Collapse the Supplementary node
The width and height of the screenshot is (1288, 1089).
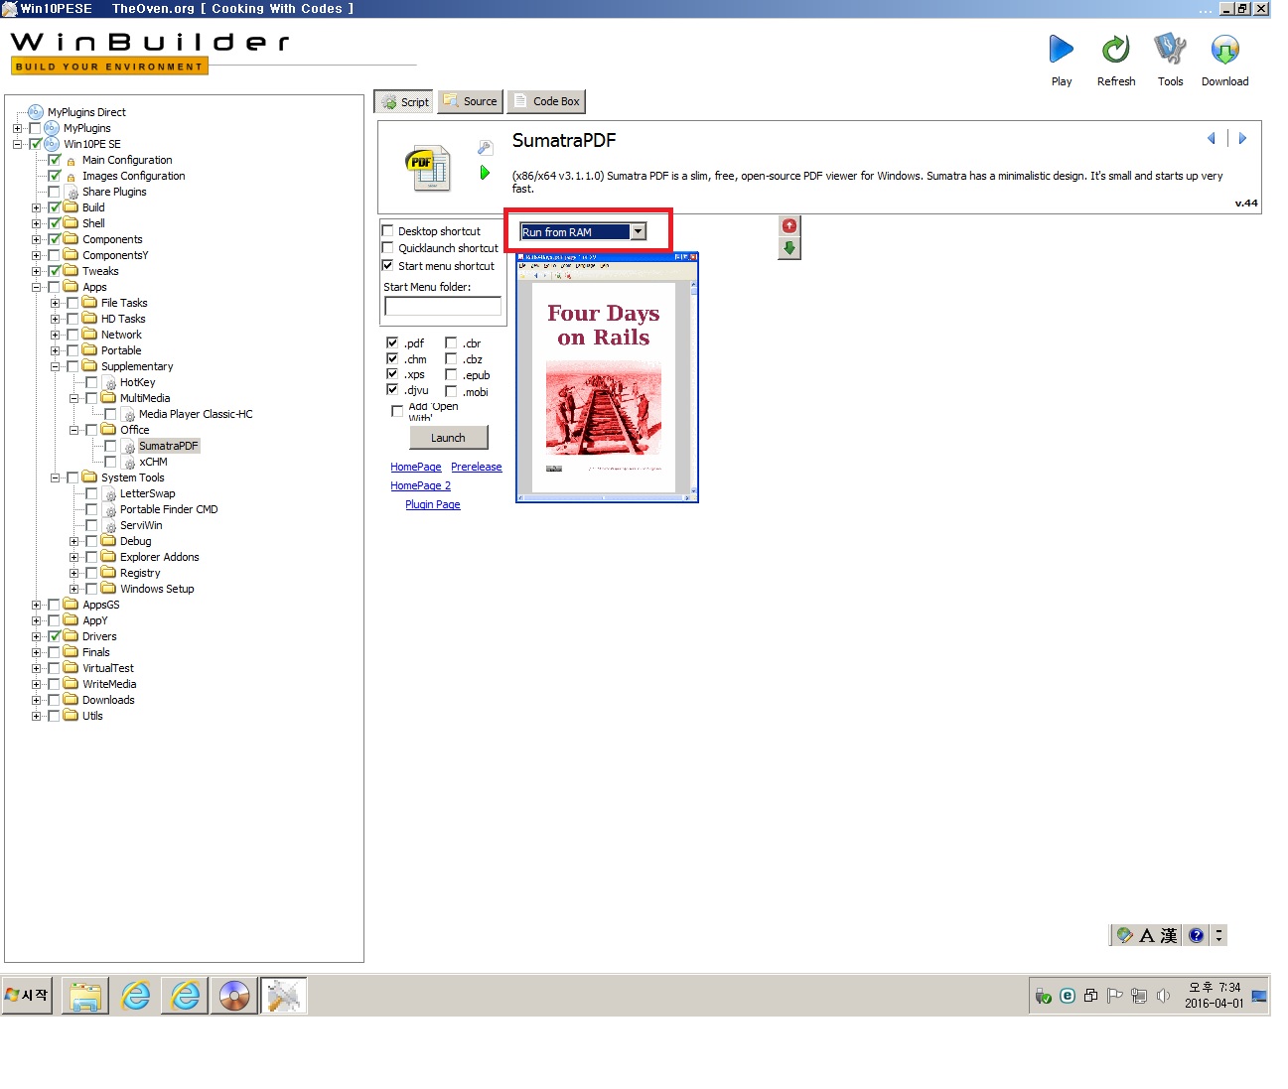55,366
